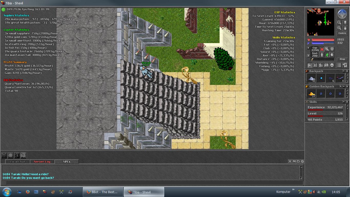Image resolution: width=350 pixels, height=197 pixels.
Task: Open the skull death list icon
Action: pyautogui.click(x=332, y=65)
